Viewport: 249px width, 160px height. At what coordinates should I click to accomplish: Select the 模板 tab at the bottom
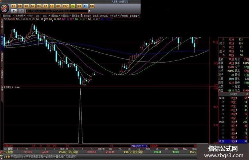pos(11,149)
